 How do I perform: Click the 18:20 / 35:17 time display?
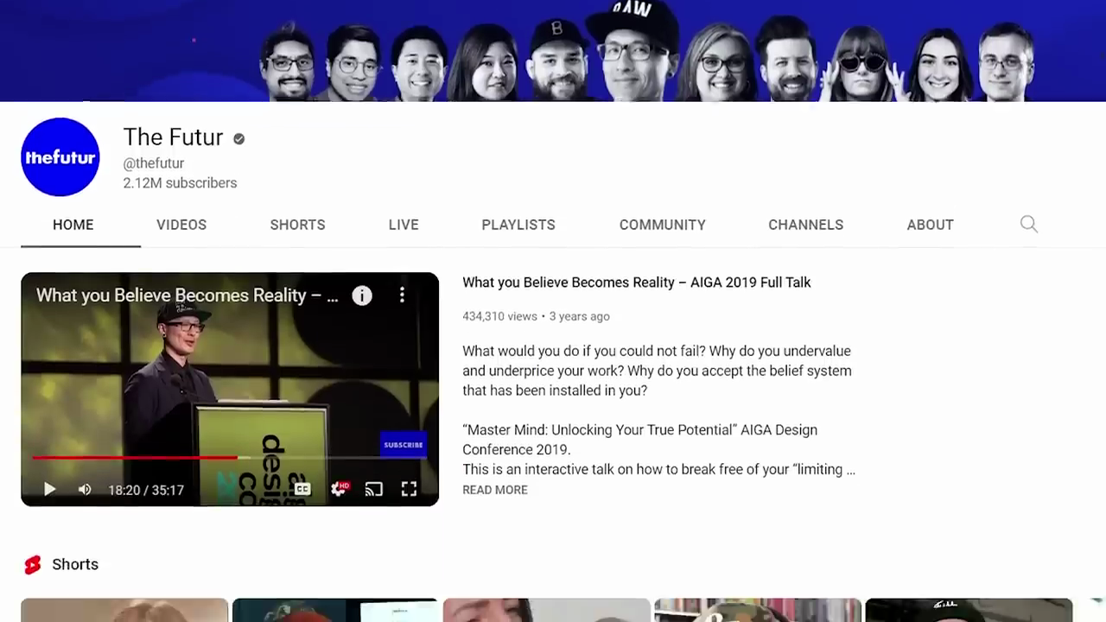tap(146, 490)
